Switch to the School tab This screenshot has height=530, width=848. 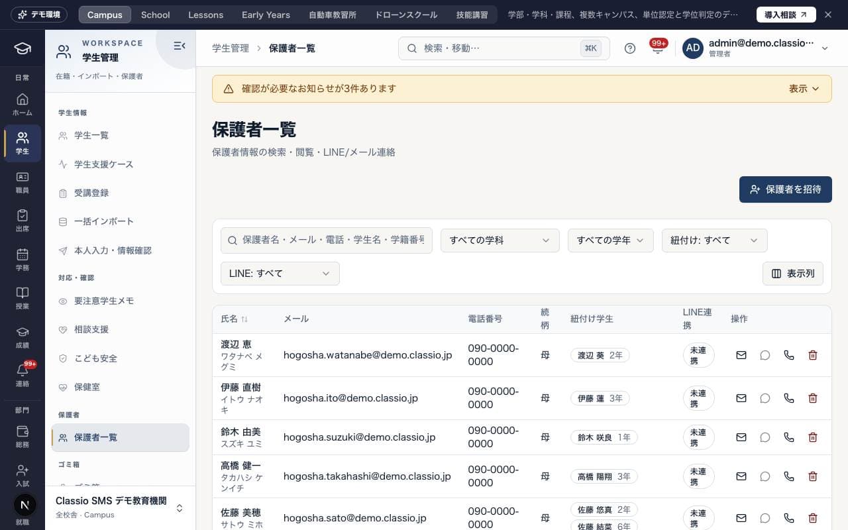(x=156, y=15)
